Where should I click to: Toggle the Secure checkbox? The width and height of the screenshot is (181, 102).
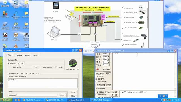56,67
